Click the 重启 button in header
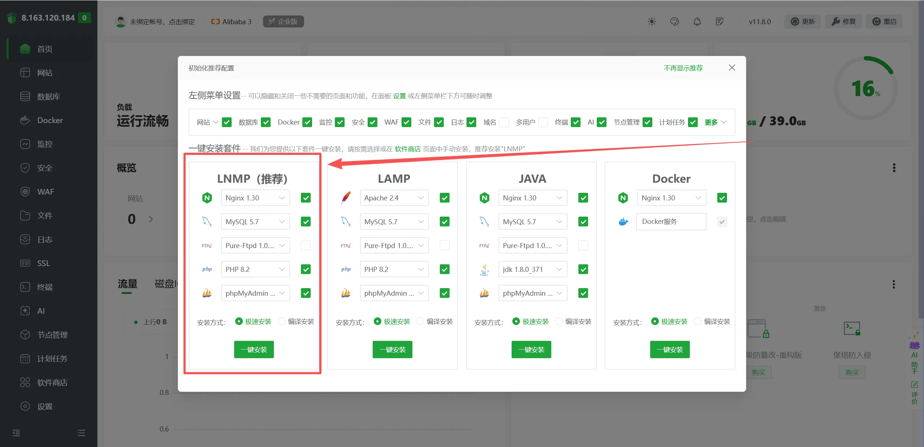924x447 pixels. click(x=884, y=22)
